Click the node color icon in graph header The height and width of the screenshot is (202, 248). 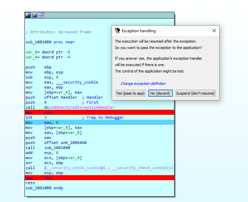[x=28, y=15]
